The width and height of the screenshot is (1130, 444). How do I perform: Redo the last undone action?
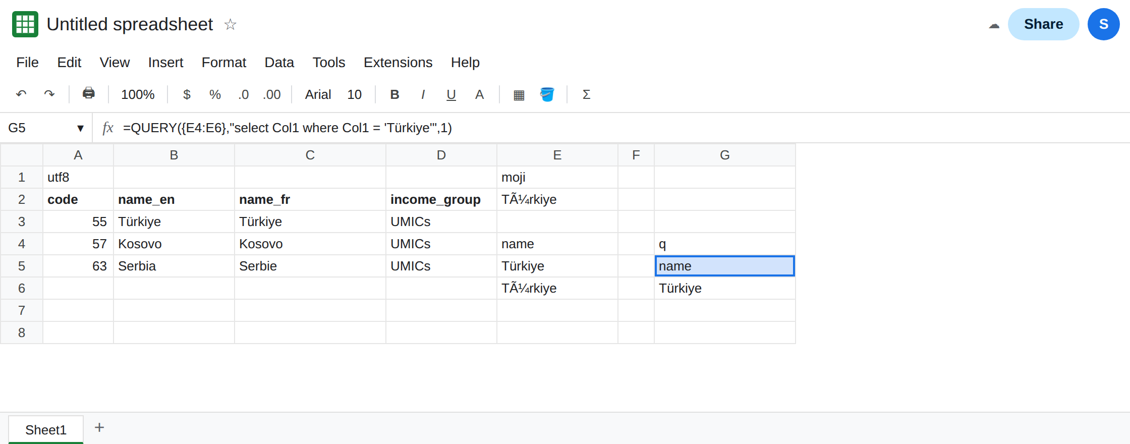pyautogui.click(x=49, y=94)
